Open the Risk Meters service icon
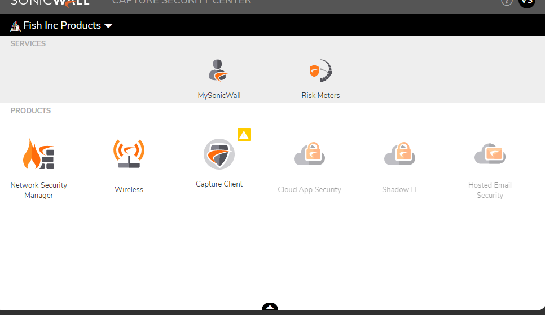The height and width of the screenshot is (315, 545). tap(320, 70)
